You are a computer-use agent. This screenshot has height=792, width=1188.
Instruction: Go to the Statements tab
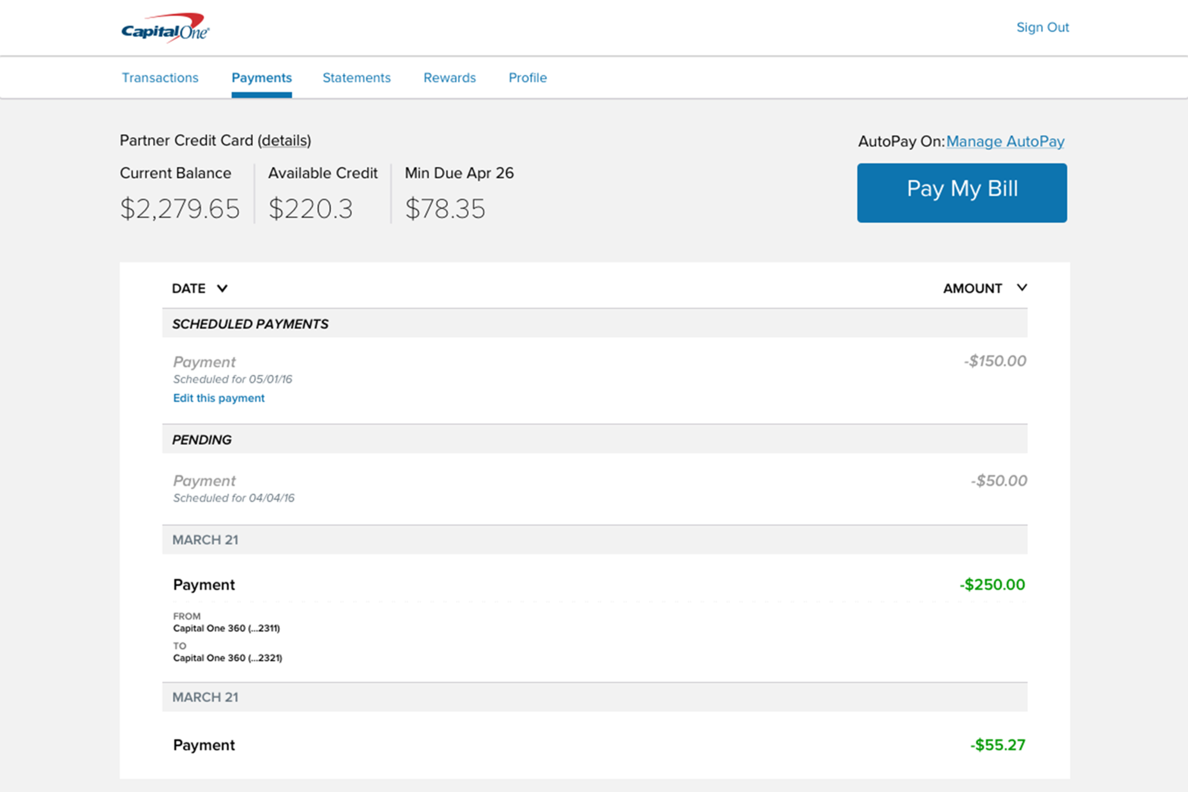(x=356, y=78)
